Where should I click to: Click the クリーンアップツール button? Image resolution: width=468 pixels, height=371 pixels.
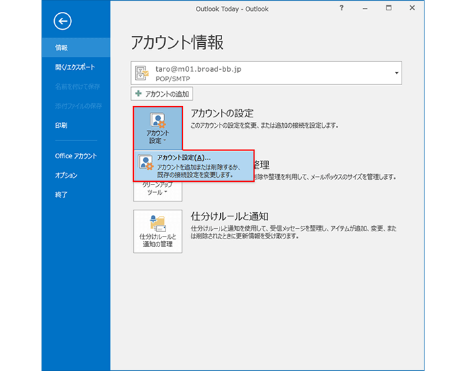[158, 190]
